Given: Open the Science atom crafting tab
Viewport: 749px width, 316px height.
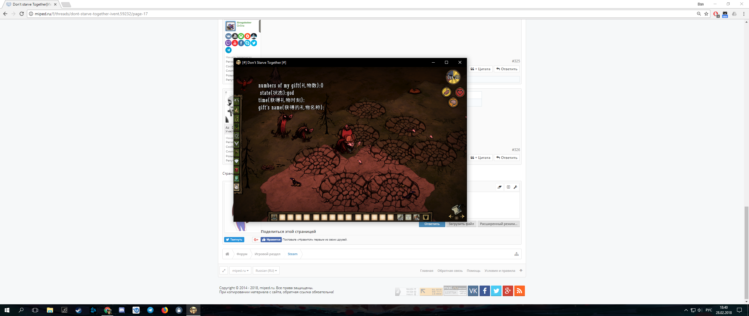Looking at the screenshot, I should [x=236, y=135].
